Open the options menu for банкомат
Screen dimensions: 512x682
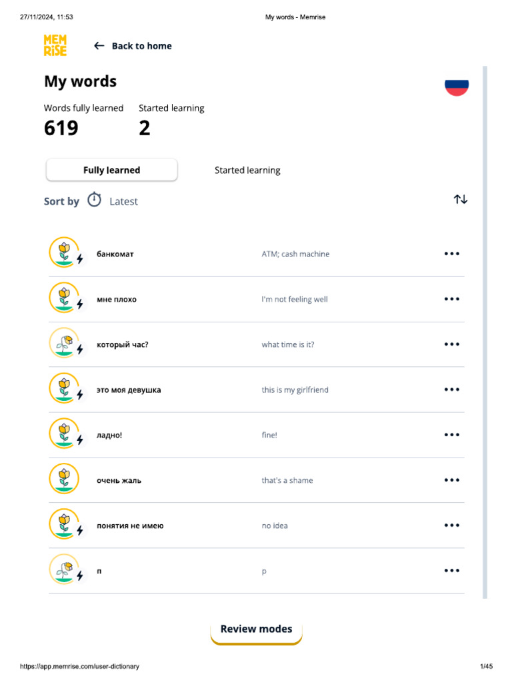coord(452,254)
